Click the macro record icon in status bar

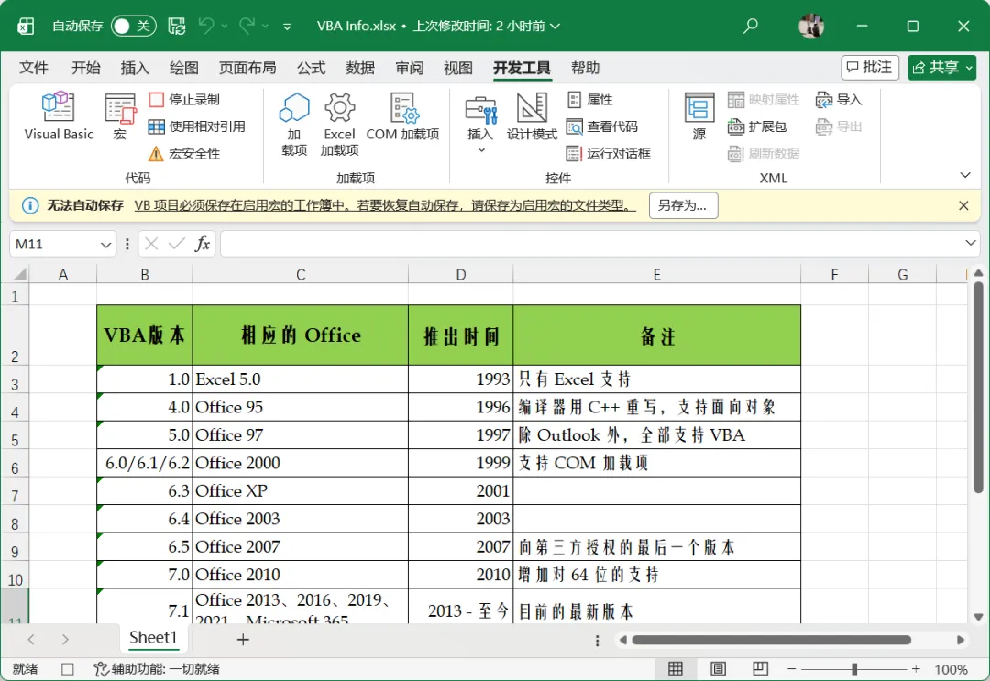pos(68,669)
